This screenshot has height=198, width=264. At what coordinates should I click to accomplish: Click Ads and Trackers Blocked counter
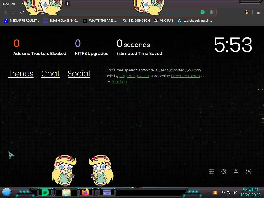click(40, 48)
